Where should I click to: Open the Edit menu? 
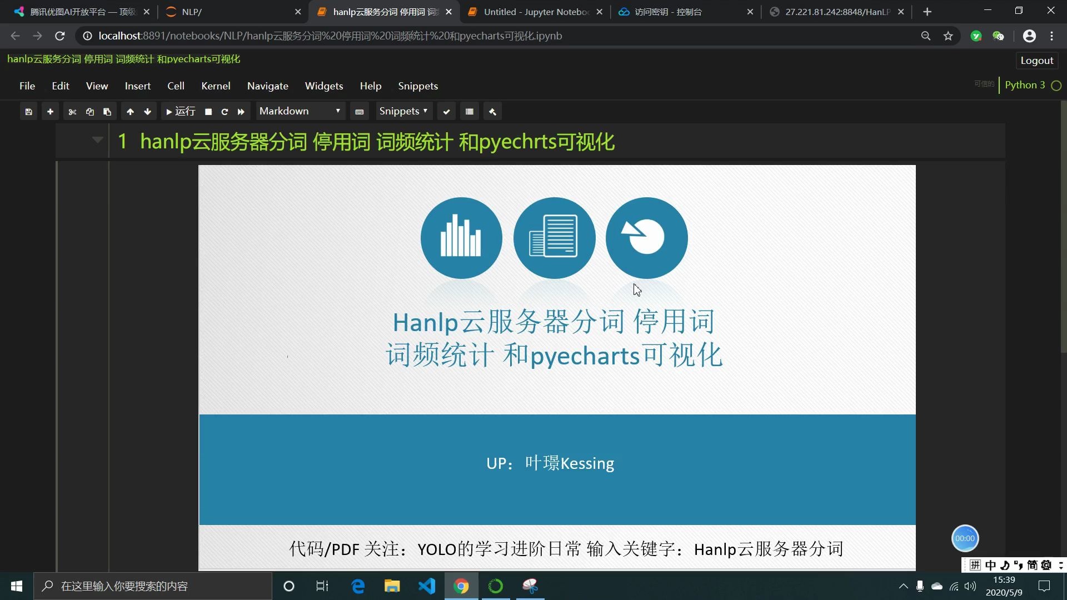pyautogui.click(x=61, y=86)
